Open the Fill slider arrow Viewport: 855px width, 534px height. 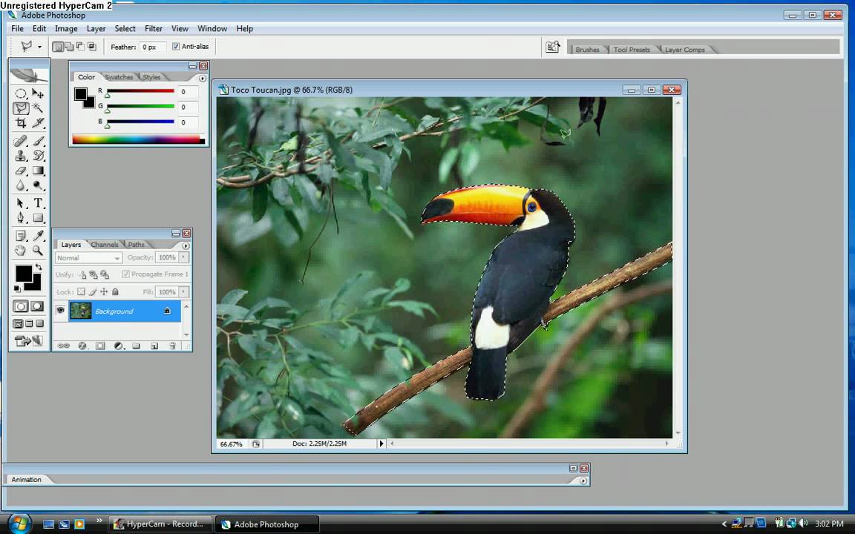184,292
